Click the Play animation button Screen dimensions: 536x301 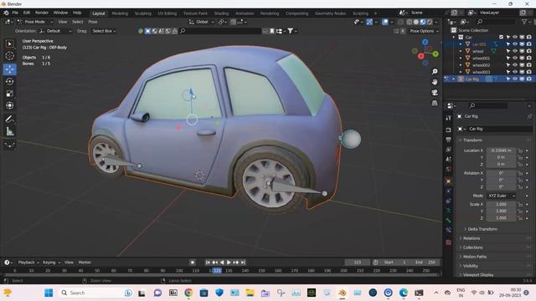(229, 263)
